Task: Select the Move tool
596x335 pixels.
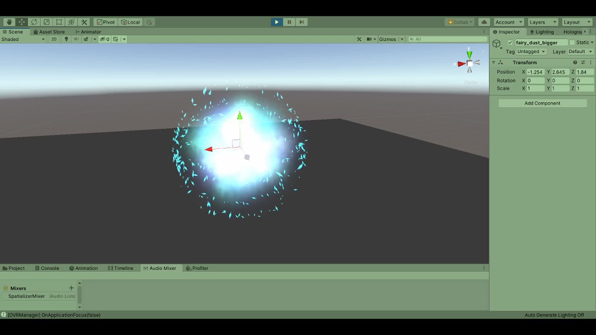Action: coord(21,22)
